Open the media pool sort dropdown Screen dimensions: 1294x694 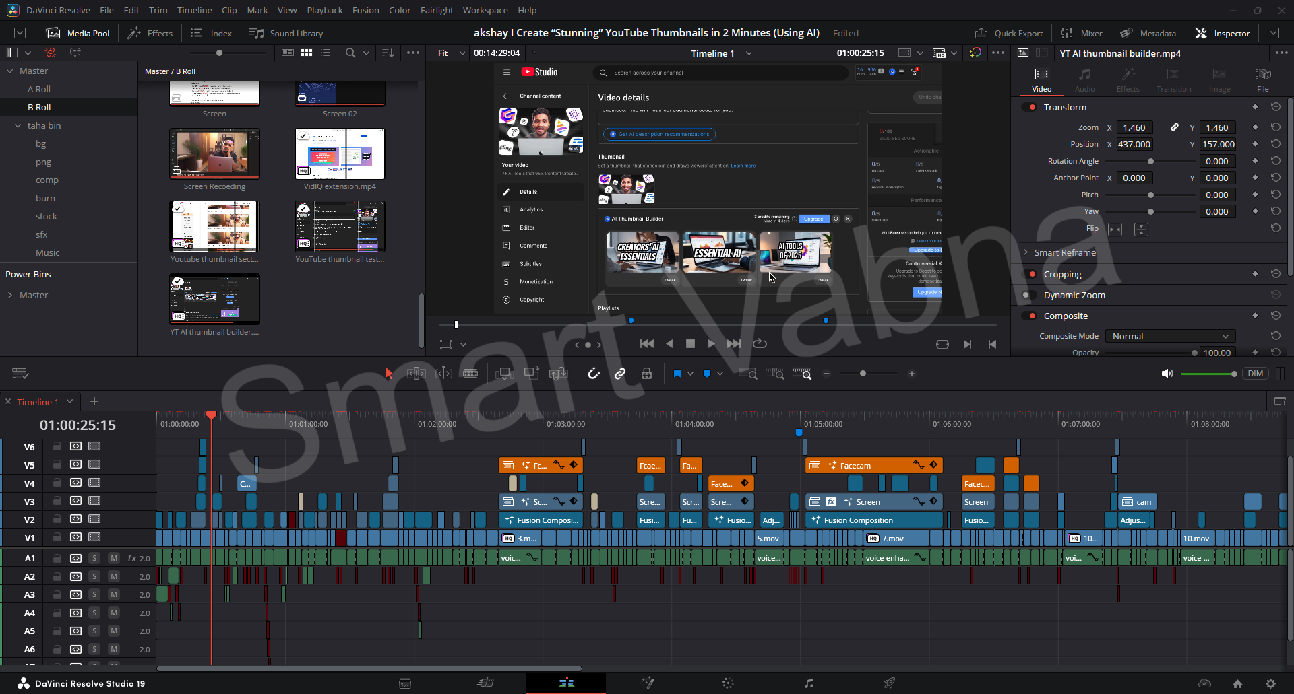388,53
